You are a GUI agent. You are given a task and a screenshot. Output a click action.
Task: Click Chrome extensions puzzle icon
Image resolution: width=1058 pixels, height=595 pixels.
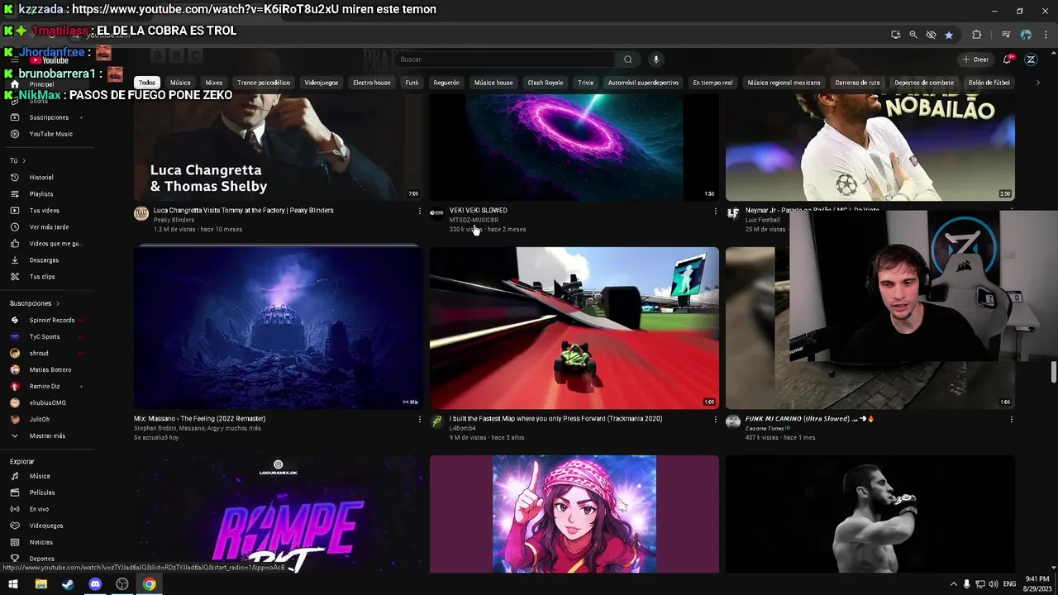tap(977, 35)
